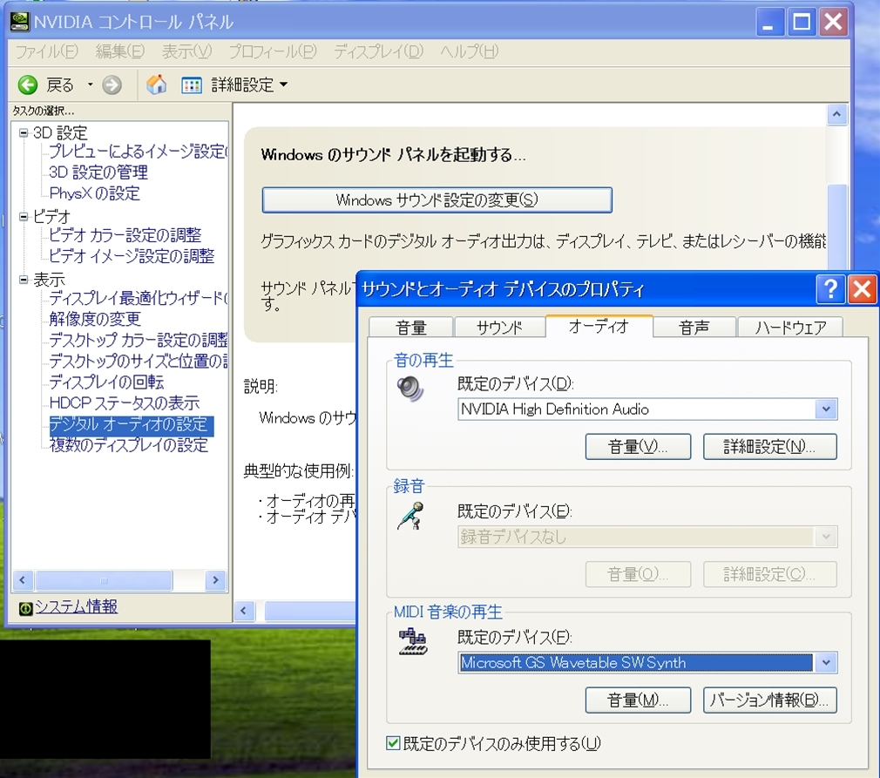Click the grey Forward arrow icon
The image size is (880, 778).
coord(112,85)
